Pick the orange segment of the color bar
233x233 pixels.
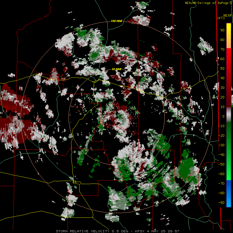229,44
